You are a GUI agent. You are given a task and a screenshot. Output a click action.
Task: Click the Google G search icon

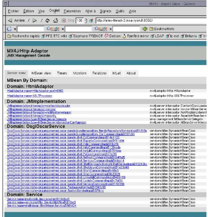coord(9,29)
